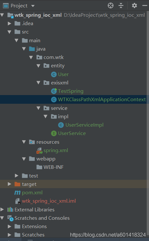Click the spring.xml config file icon
This screenshot has height=241, width=149.
point(39,151)
